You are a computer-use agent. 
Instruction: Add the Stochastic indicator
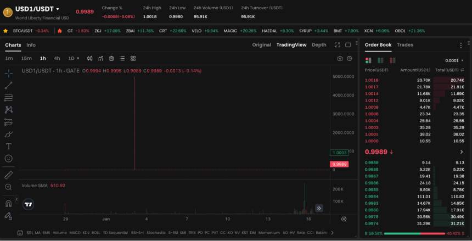pyautogui.click(x=156, y=233)
